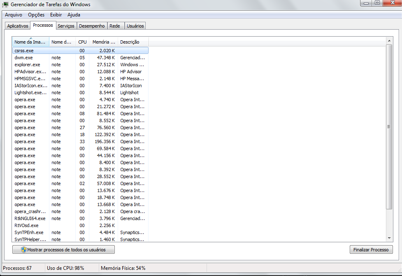Select opera.exe using 81.484 K memory

(x=80, y=114)
